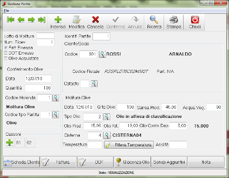229x178 pixels.
Task: Open lookup next to Codice Molenda
Action: tap(55, 98)
